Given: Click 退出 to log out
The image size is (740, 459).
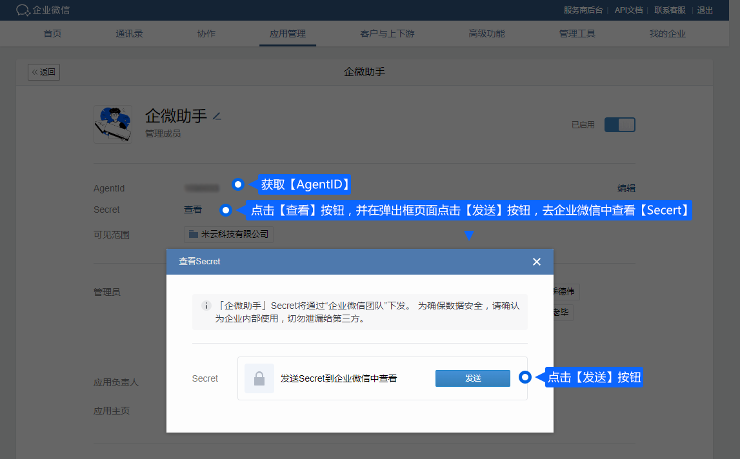Looking at the screenshot, I should 705,10.
